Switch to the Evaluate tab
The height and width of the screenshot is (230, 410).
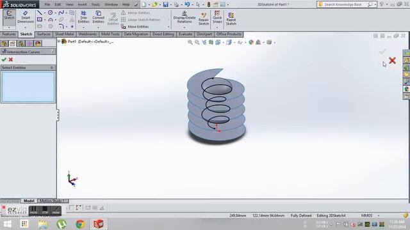click(x=185, y=34)
